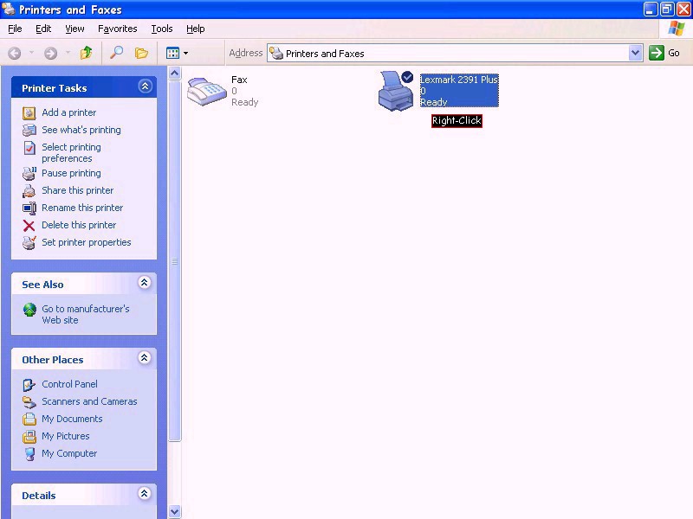Viewport: 693px width, 519px height.
Task: Click the red X delete printer icon
Action: (29, 226)
